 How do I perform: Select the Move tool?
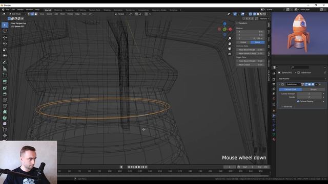(x=5, y=37)
